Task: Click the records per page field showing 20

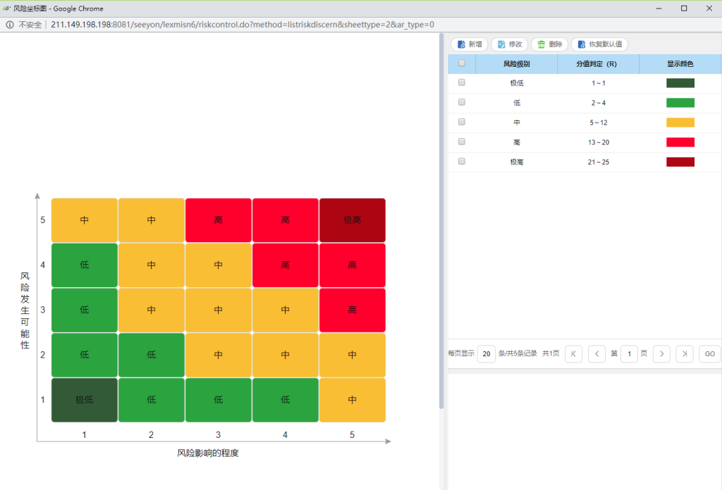Action: pos(486,353)
